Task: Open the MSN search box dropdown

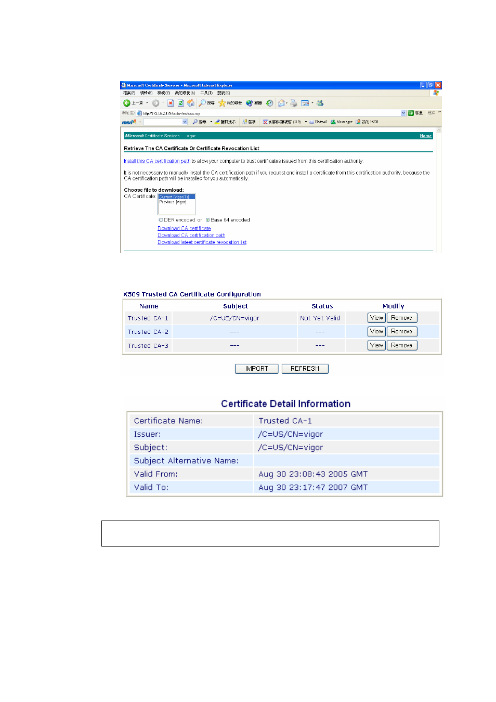Action: point(185,122)
